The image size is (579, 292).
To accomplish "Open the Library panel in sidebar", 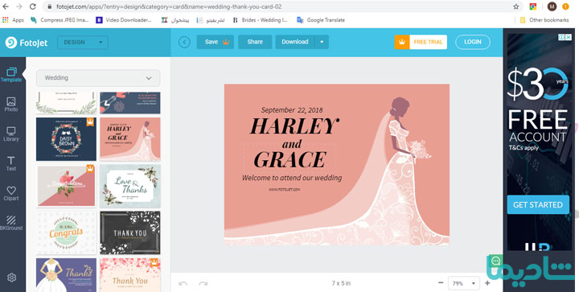I will [x=11, y=134].
